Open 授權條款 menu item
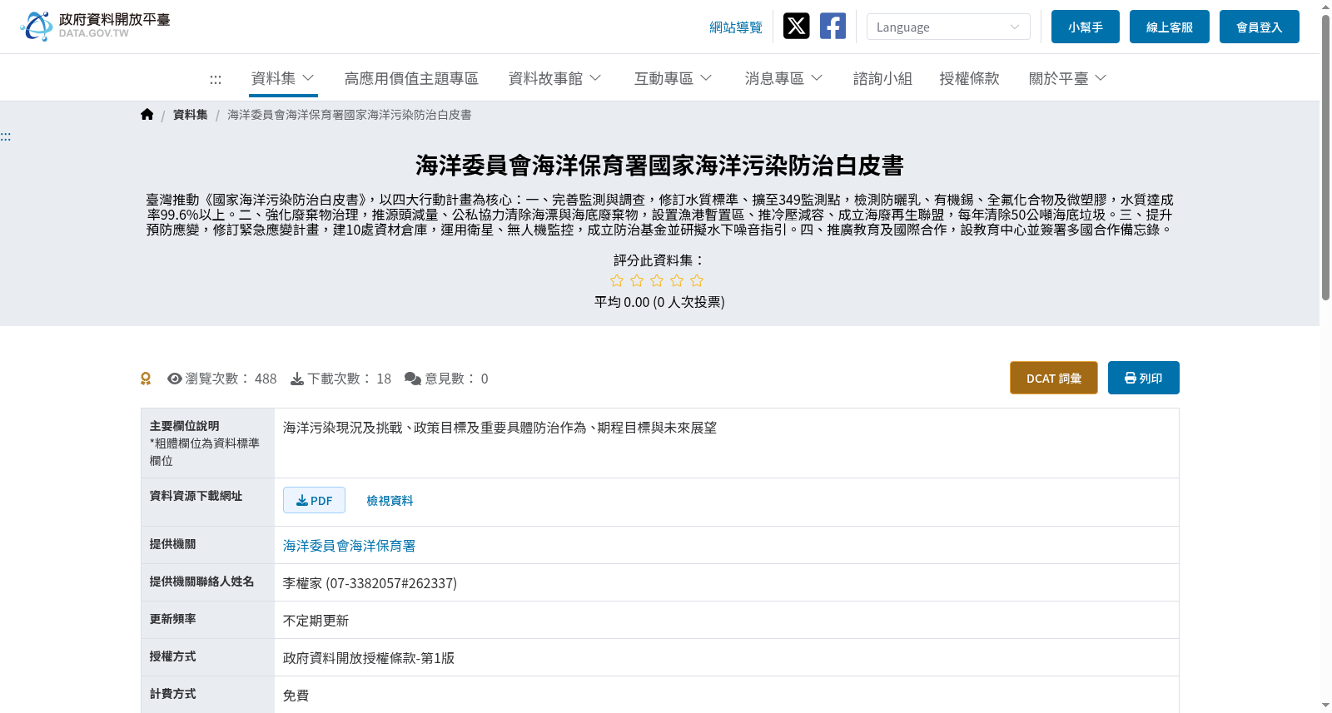The height and width of the screenshot is (713, 1332). (969, 78)
